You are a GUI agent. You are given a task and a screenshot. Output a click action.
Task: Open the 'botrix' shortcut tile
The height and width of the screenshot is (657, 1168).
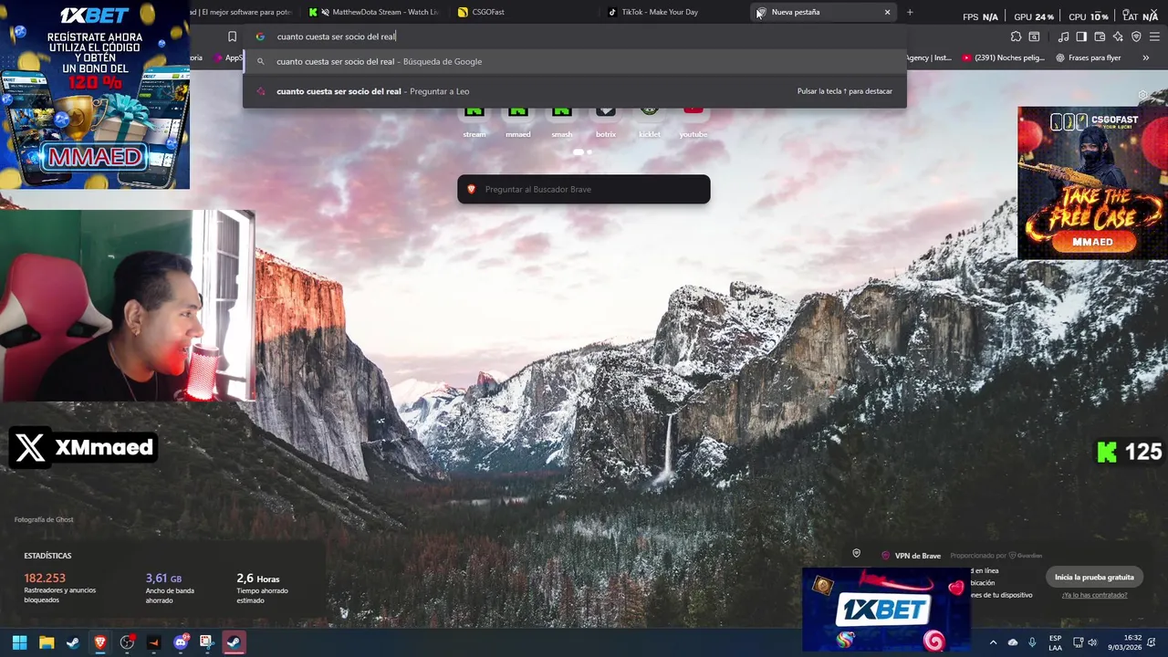(x=606, y=121)
